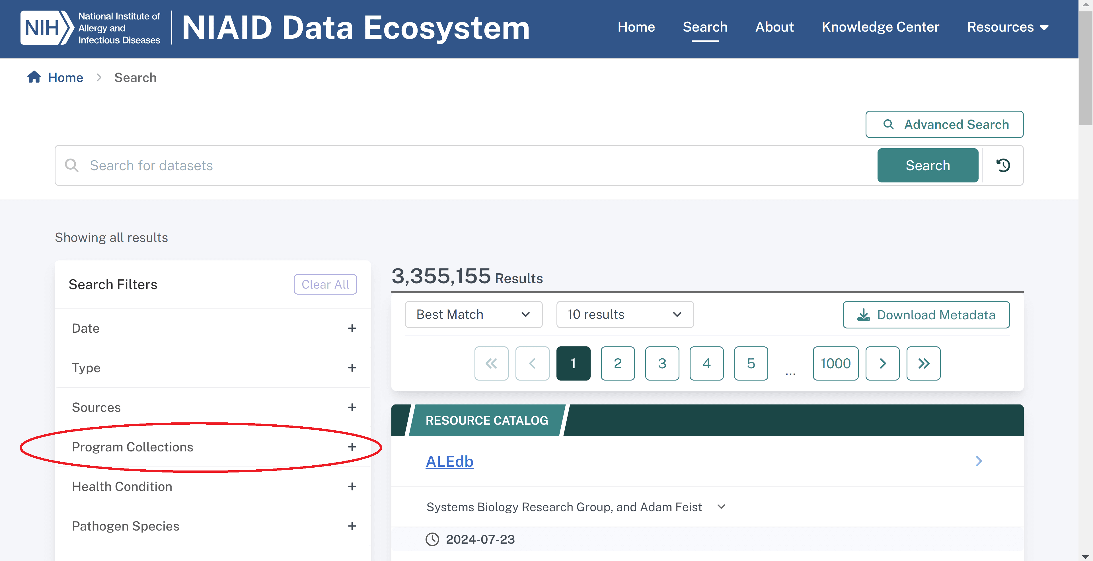
Task: Expand Pathogen Species filter
Action: [x=213, y=526]
